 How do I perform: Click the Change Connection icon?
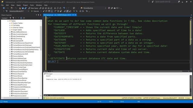(6, 11)
